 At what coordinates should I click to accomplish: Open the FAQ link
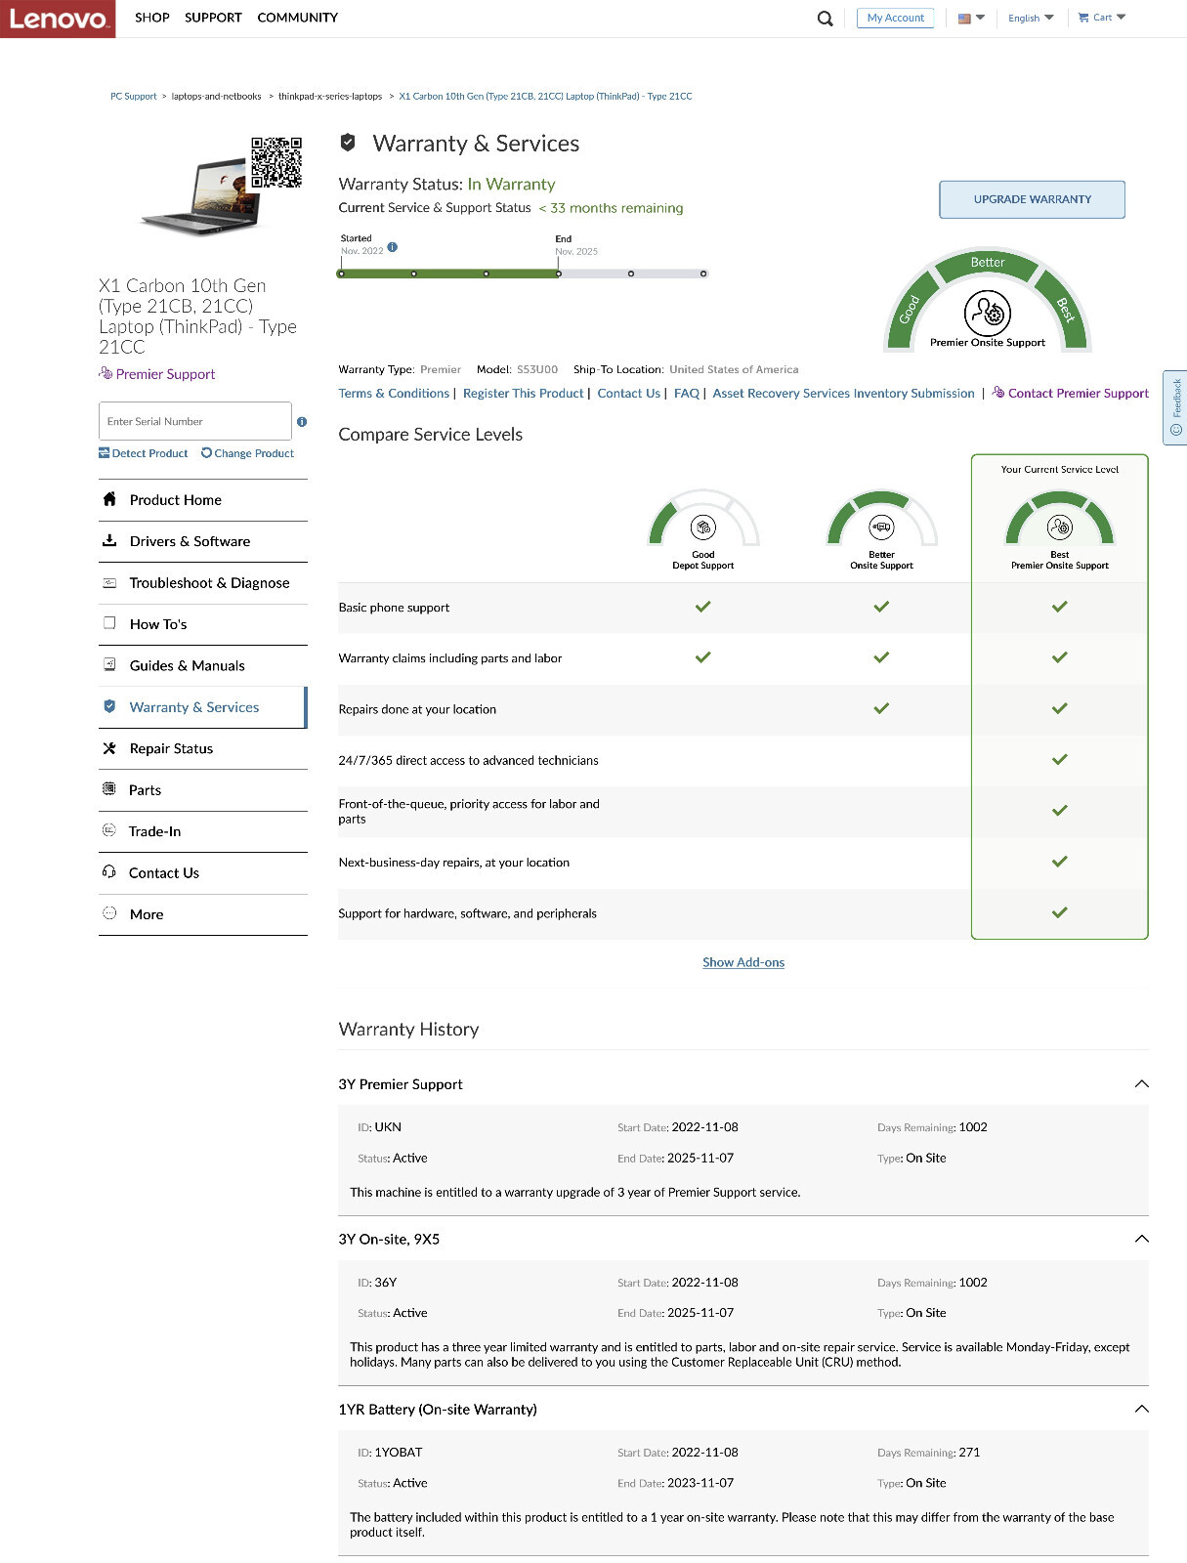click(x=687, y=393)
